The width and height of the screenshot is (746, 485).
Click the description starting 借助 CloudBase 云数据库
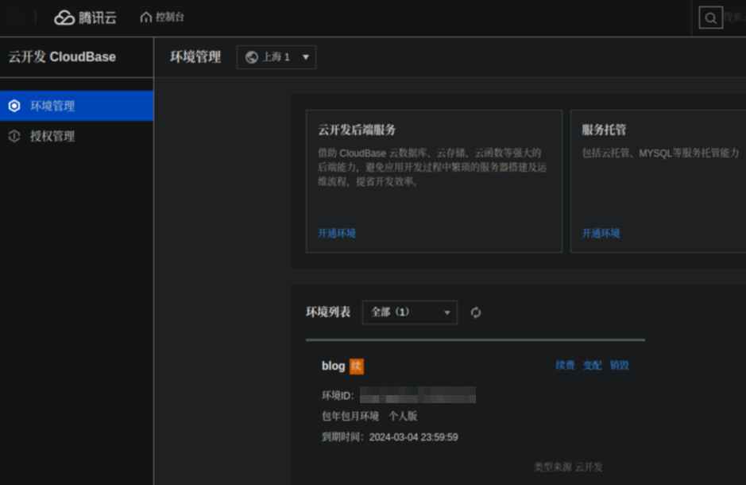(432, 167)
